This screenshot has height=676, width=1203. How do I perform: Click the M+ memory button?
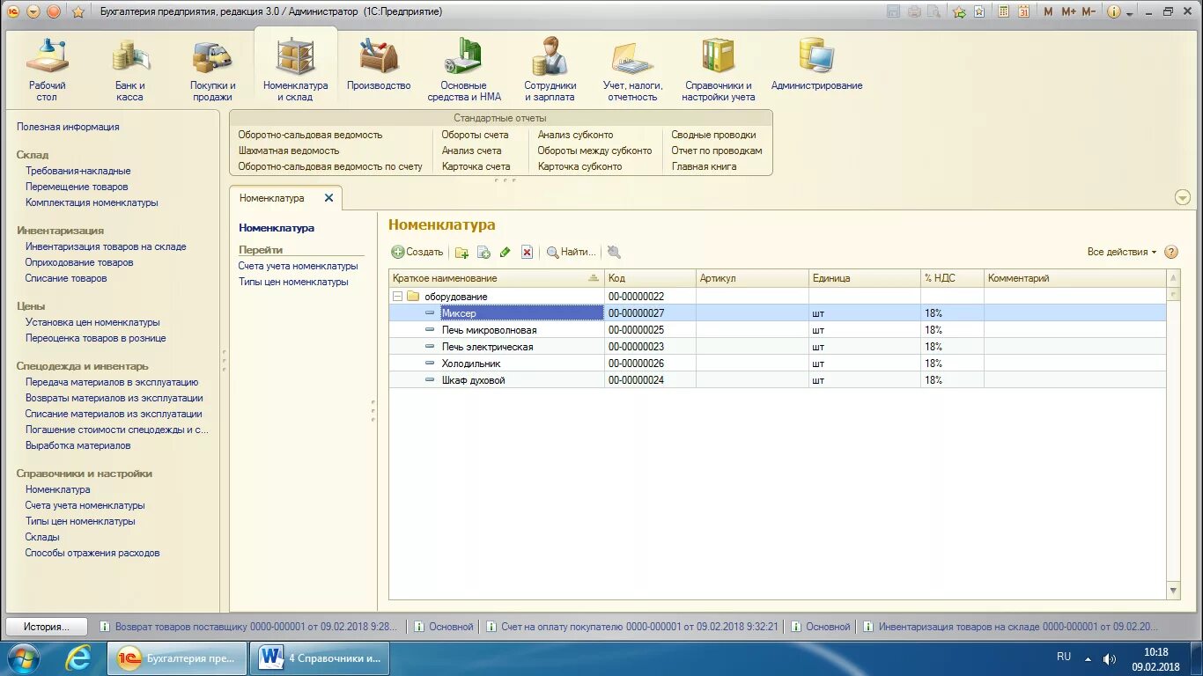[1068, 11]
